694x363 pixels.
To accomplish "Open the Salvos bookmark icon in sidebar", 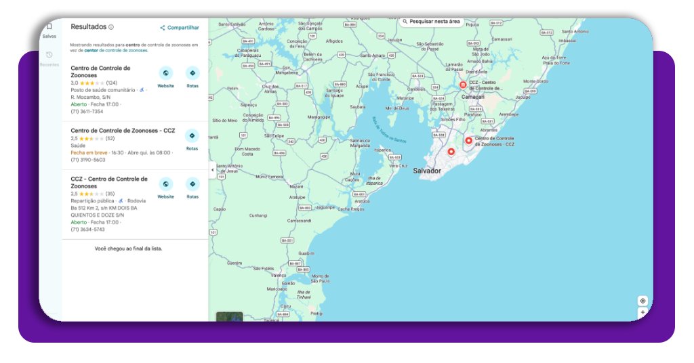I will tap(49, 28).
